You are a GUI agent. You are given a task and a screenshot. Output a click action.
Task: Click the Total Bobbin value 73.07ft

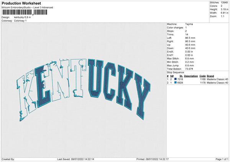[189, 69]
